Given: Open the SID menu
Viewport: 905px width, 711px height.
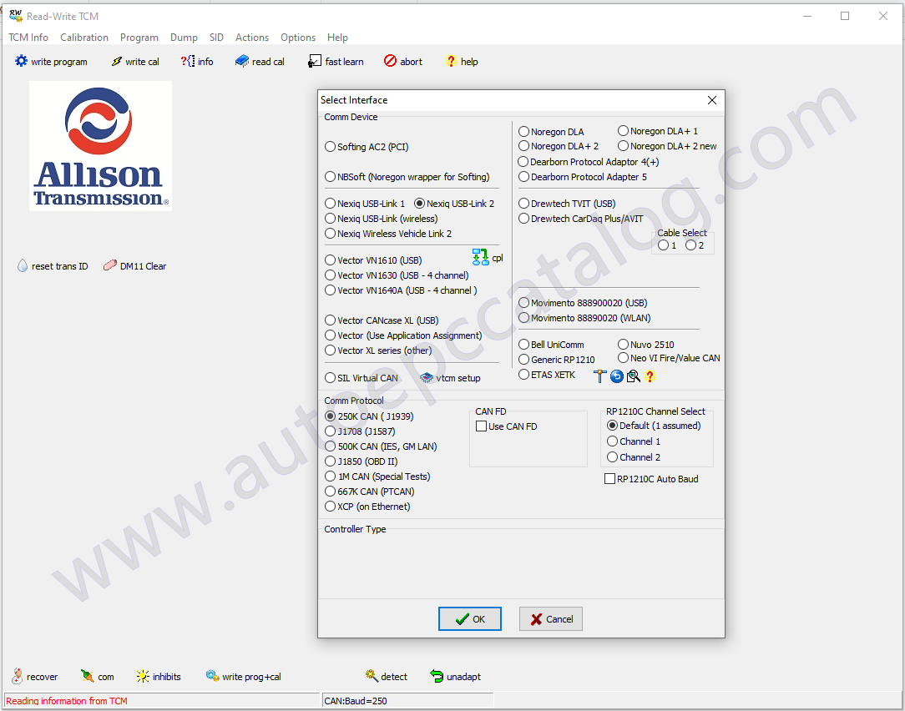Looking at the screenshot, I should coord(216,37).
